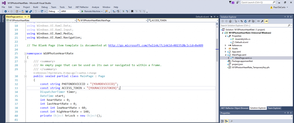Open Properties wrench in Solution Explorer toolbar
This screenshot has width=294, height=123.
[262, 21]
